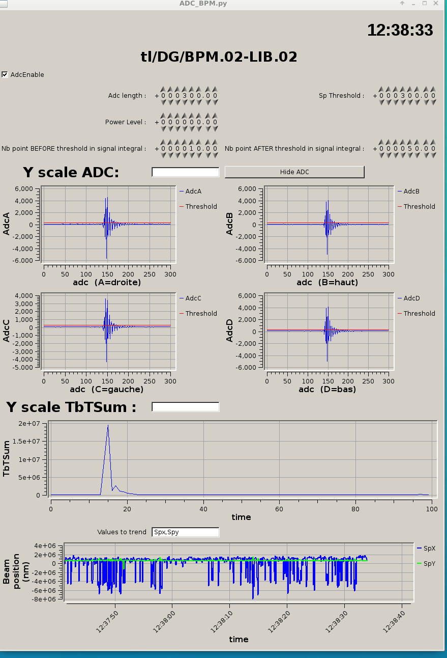Increment tens digit of Nb point AFTER threshold
447x658 pixels.
point(410,142)
